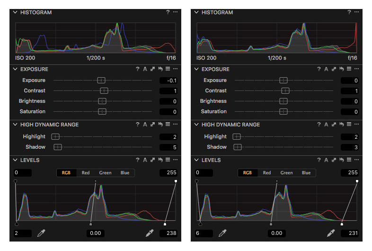This screenshot has height=251, width=372.
Task: Collapse High Dynamic Range section in left panel
Action: [x=15, y=125]
